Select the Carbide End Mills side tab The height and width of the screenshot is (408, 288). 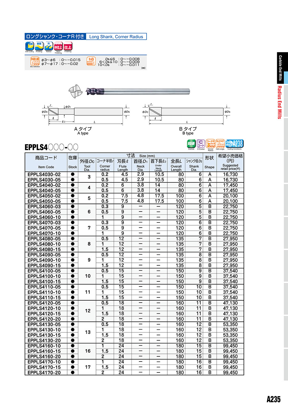(x=280, y=68)
